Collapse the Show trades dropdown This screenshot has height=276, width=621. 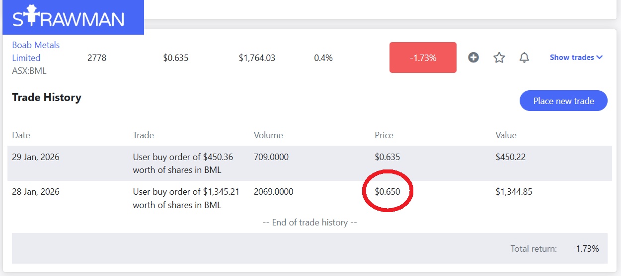click(576, 57)
